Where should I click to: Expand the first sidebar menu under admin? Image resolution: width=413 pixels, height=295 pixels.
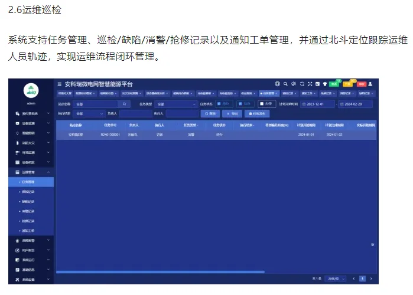pyautogui.click(x=48, y=114)
